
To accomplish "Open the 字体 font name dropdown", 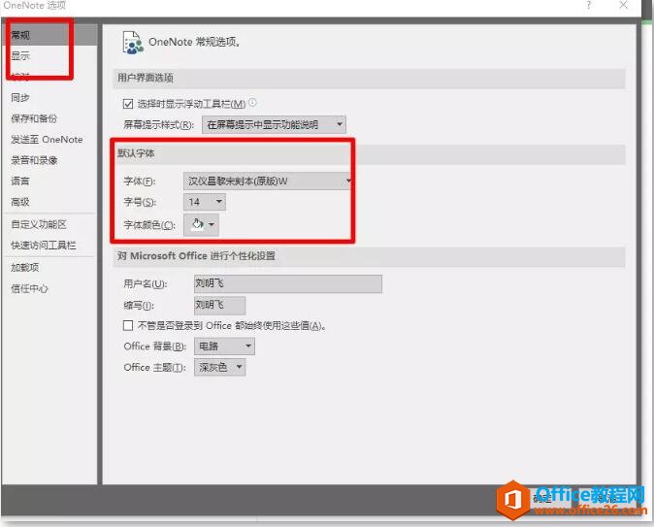I will tap(267, 181).
